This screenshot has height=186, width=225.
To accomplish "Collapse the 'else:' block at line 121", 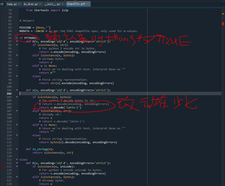I will (17, 159).
